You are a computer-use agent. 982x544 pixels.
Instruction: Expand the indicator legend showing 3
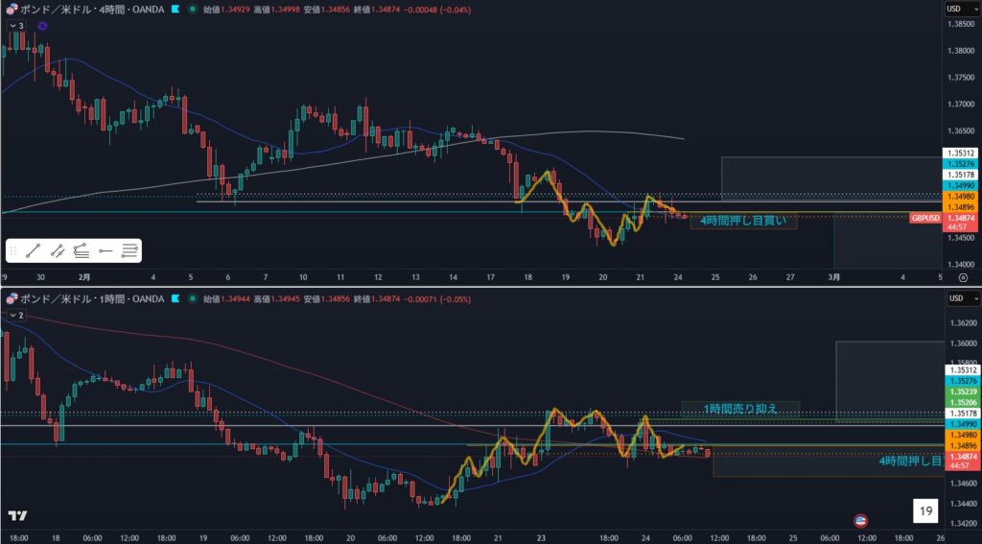coord(15,26)
